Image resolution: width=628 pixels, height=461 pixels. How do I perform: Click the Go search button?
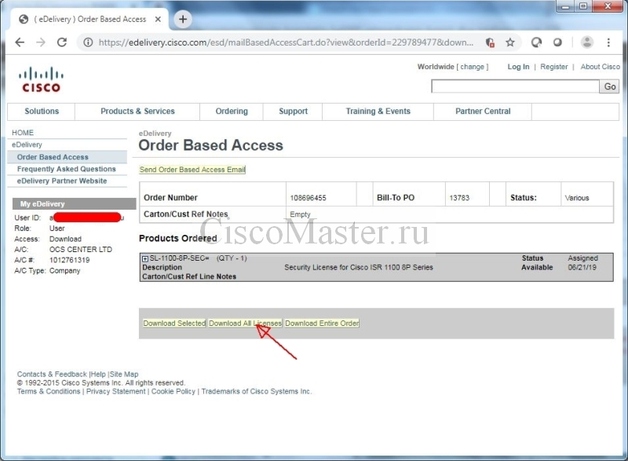click(x=609, y=86)
